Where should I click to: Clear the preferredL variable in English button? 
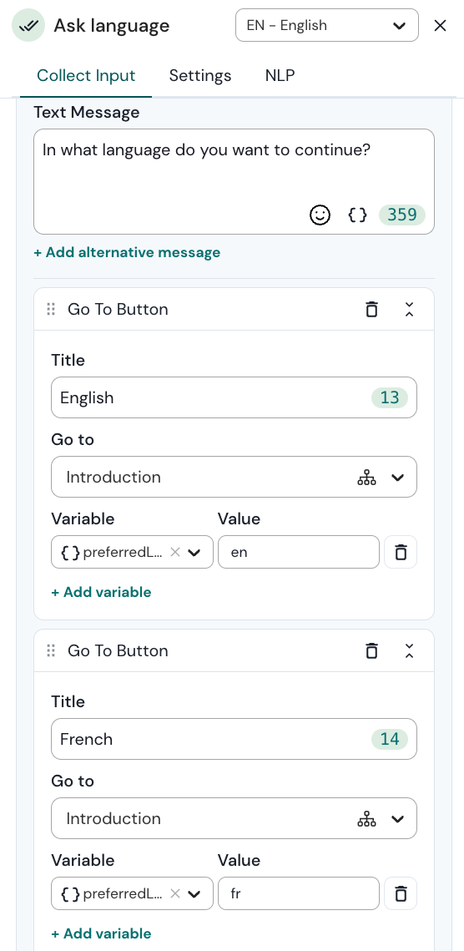tap(174, 552)
